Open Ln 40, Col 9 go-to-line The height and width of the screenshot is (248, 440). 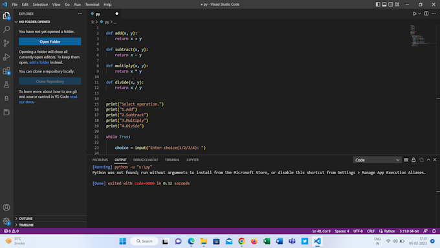click(322, 231)
